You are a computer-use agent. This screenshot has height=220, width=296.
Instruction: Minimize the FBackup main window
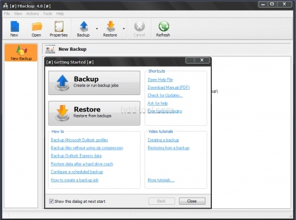coord(263,4)
